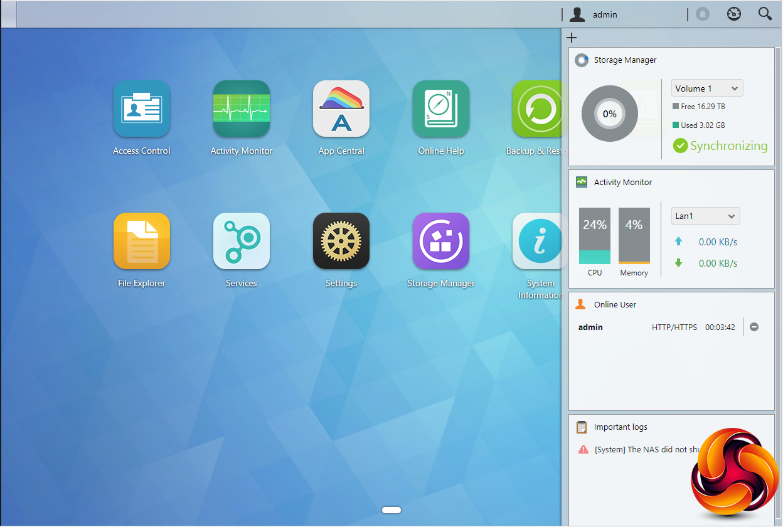Image resolution: width=783 pixels, height=527 pixels.
Task: Click the download speed 0.00 KB/s value
Action: coord(718,263)
